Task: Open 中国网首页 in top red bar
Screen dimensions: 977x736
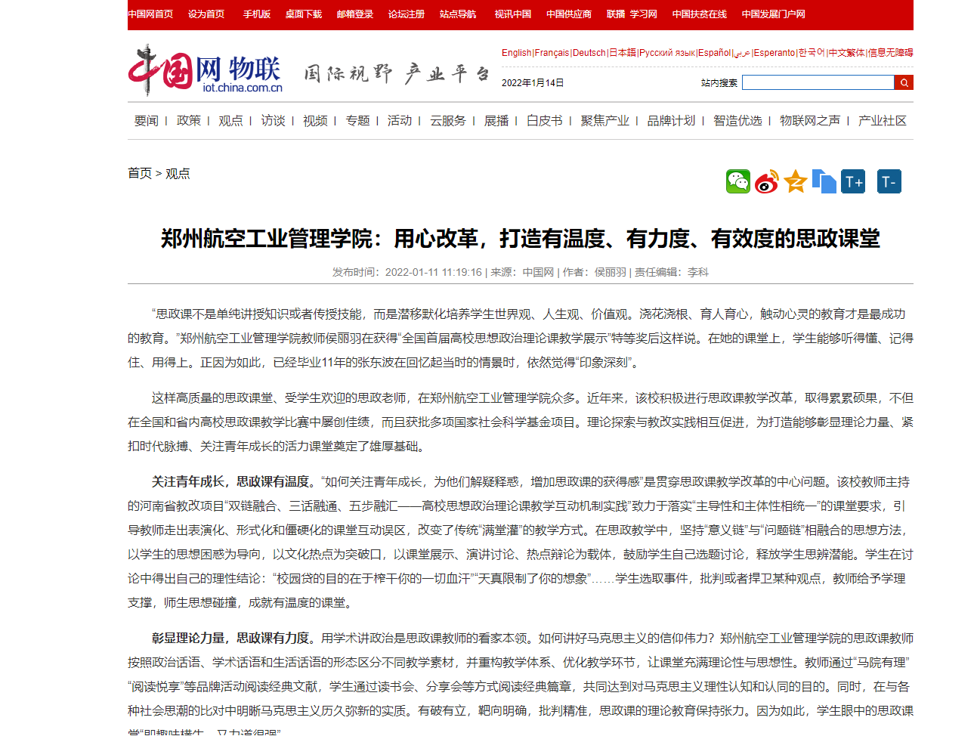Action: click(150, 14)
